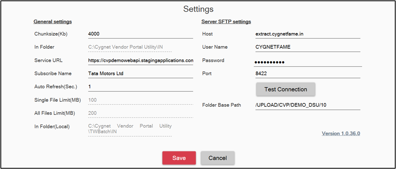Edit the Auto Refresh(Sec.) field

[x=140, y=87]
